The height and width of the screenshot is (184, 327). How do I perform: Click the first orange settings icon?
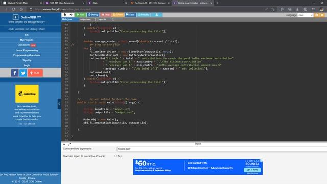317,15
